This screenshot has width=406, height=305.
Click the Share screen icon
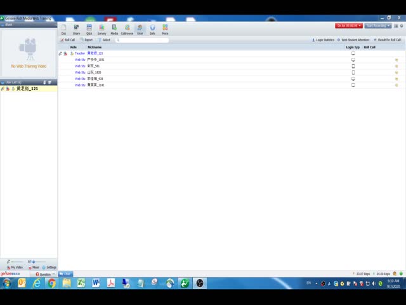click(x=76, y=29)
